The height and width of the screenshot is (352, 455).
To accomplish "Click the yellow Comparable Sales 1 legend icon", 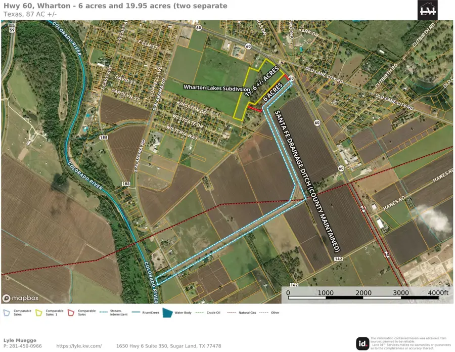I will (x=39, y=313).
